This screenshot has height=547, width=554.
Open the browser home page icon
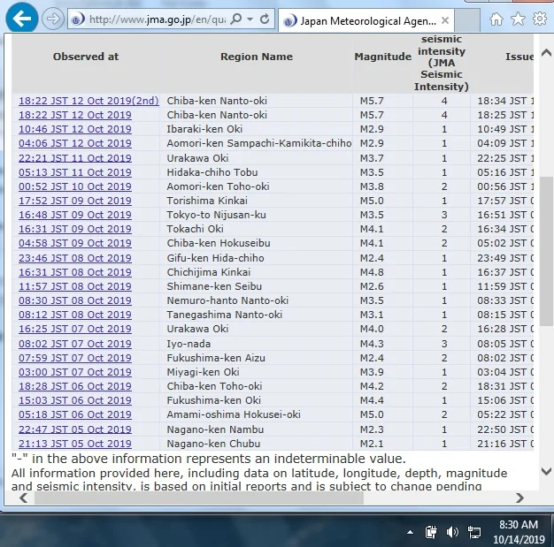point(496,19)
